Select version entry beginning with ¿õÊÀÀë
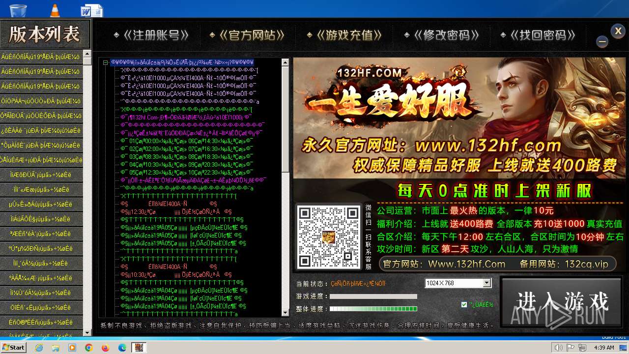The image size is (629, 354). coord(41,130)
